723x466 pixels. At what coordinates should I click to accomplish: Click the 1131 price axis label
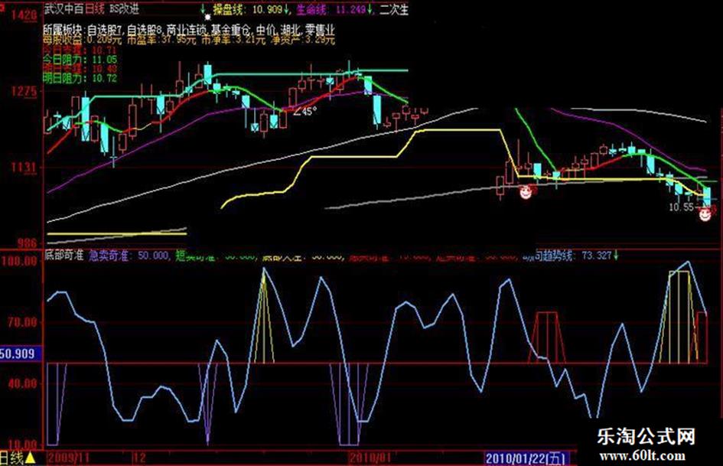click(x=23, y=167)
